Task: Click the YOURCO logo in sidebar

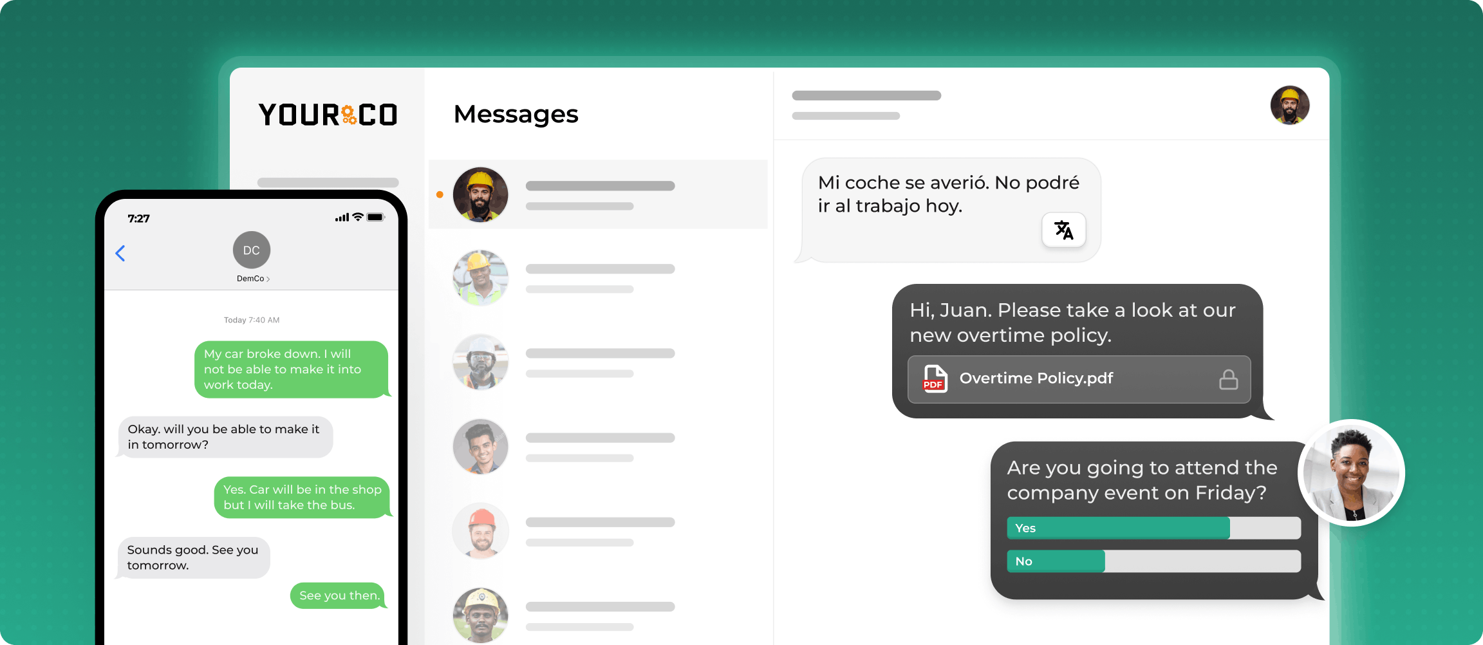Action: (328, 115)
